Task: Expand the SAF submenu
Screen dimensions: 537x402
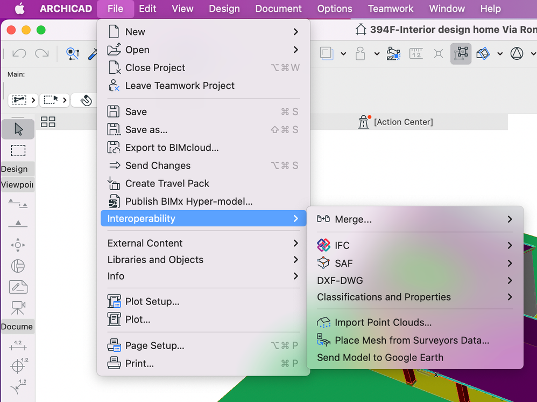Action: (x=415, y=263)
